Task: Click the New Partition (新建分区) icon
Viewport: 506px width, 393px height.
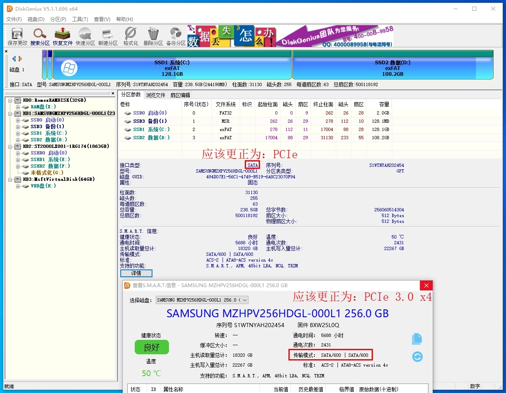Action: click(x=108, y=36)
